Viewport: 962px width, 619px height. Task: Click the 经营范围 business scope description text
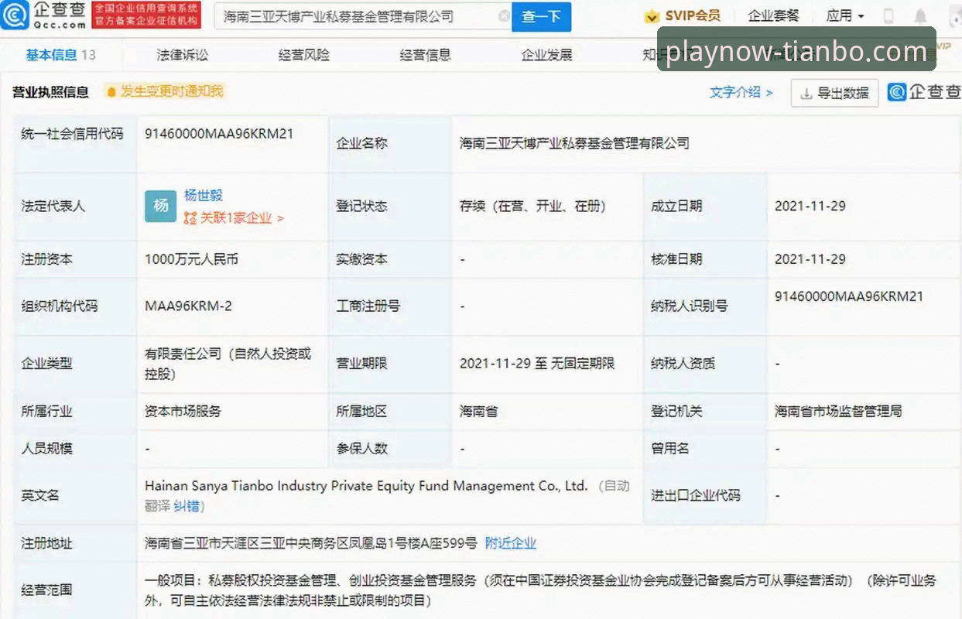(540, 590)
